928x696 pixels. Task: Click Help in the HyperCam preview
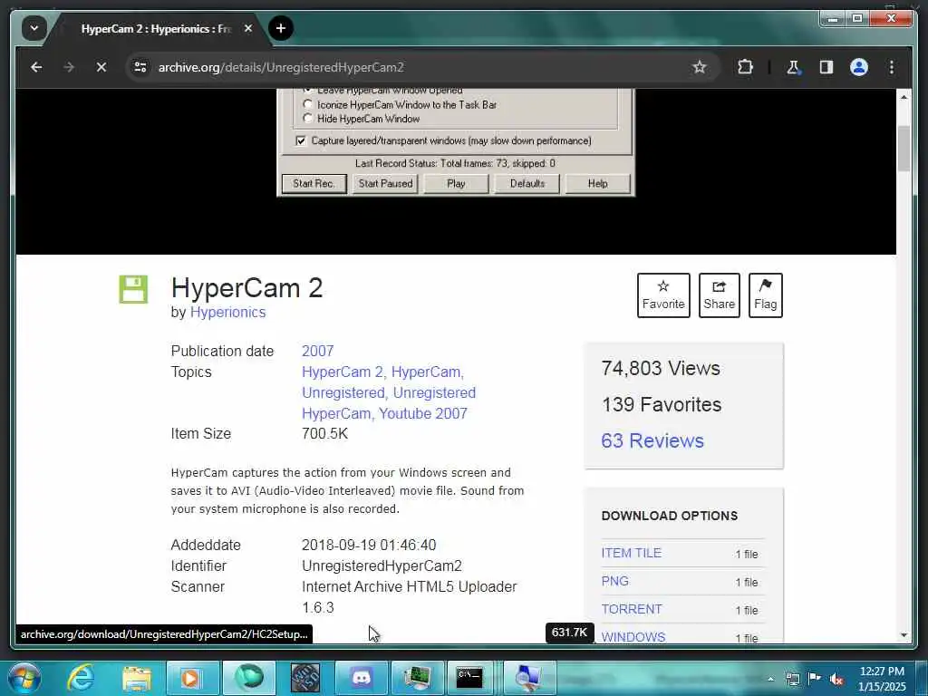click(x=598, y=183)
